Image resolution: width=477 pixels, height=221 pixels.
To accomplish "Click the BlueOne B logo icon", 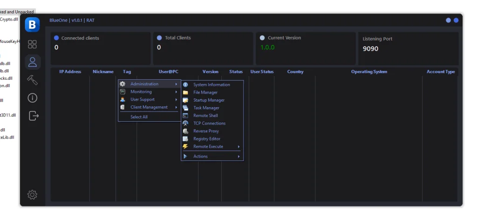I will pos(32,25).
